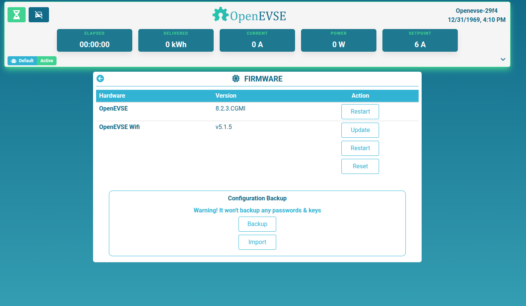Click the robot icon on Default badge
This screenshot has width=526, height=306.
tap(14, 61)
